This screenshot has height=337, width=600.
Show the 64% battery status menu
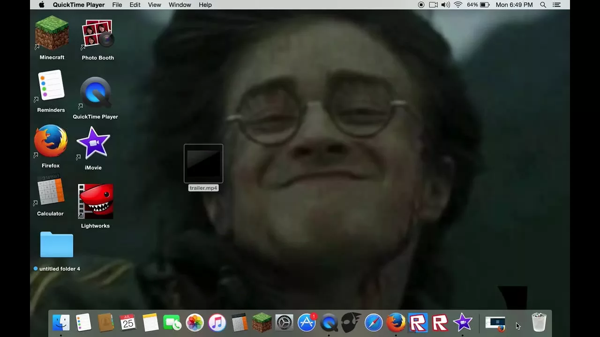[478, 5]
